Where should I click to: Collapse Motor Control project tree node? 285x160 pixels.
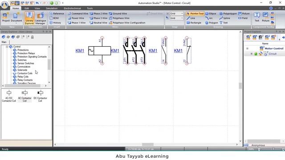247,48
